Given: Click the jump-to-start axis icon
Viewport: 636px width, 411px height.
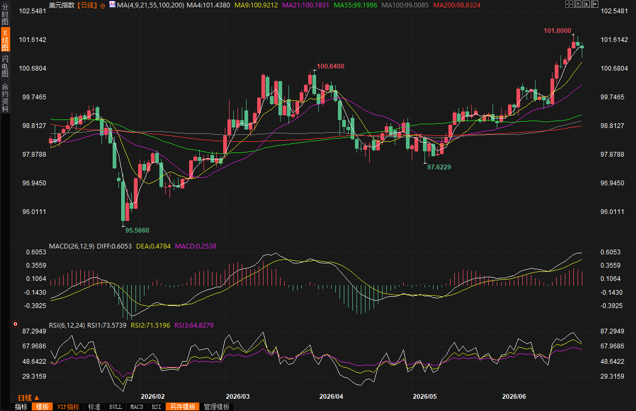Looking at the screenshot, I should 578,4.
